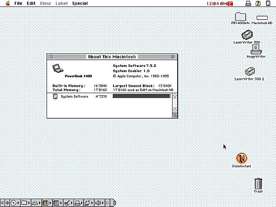
Task: Click the Control Strip close box
Action: (x=2, y=203)
